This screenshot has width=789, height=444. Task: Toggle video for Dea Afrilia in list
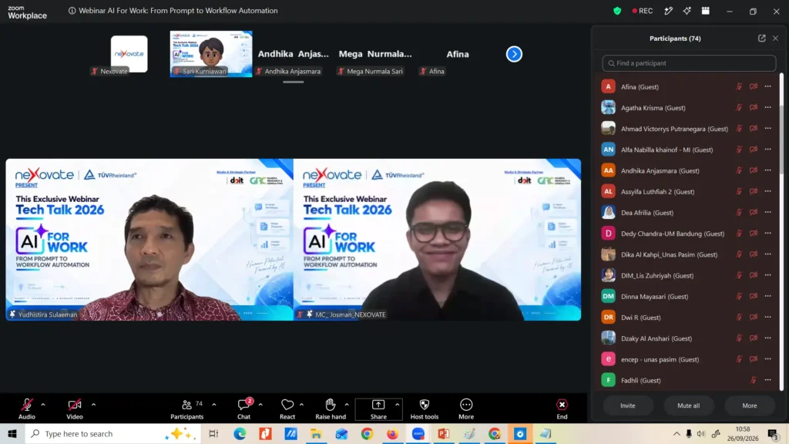point(754,213)
